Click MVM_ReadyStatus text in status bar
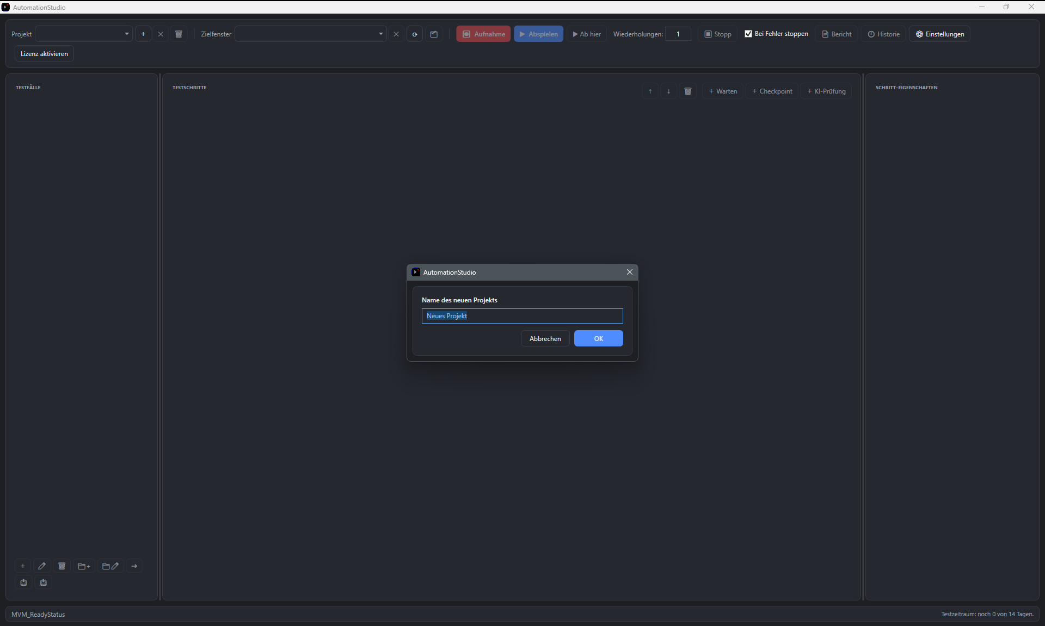 pyautogui.click(x=38, y=615)
